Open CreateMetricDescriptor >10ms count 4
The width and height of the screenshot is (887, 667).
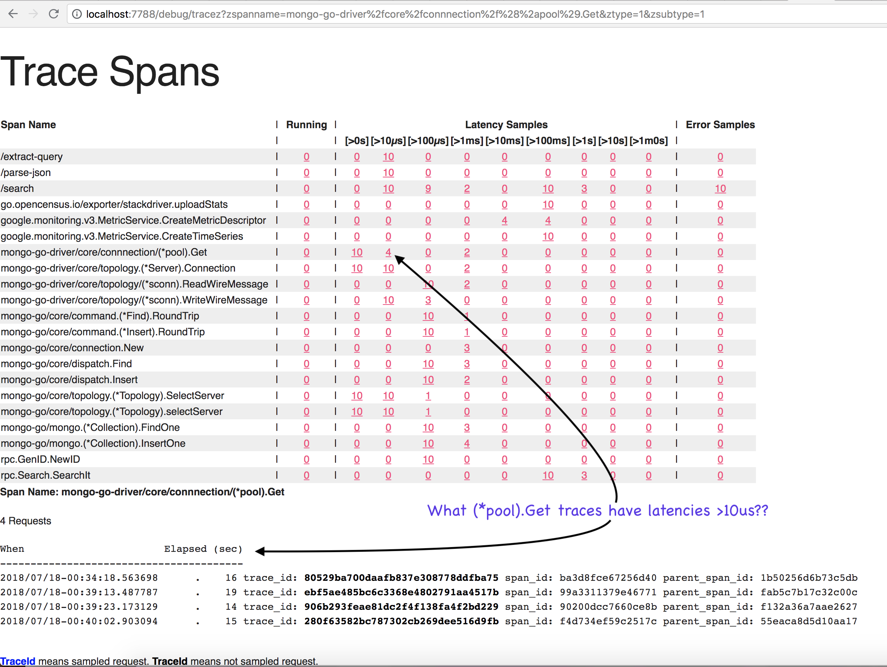pyautogui.click(x=504, y=220)
